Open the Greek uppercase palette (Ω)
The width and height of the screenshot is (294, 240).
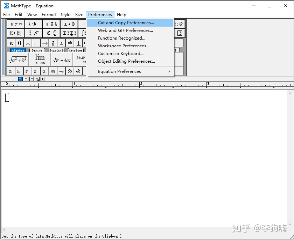[179, 24]
